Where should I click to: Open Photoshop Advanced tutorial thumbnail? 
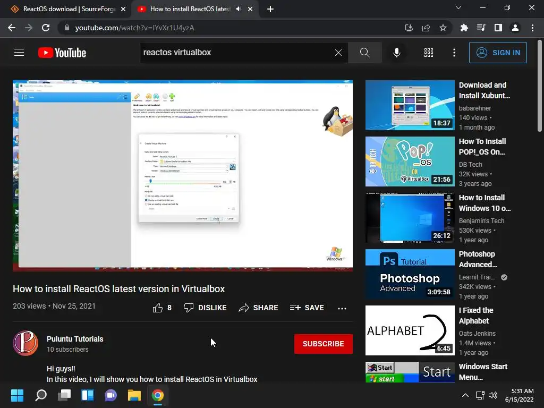coord(410,274)
